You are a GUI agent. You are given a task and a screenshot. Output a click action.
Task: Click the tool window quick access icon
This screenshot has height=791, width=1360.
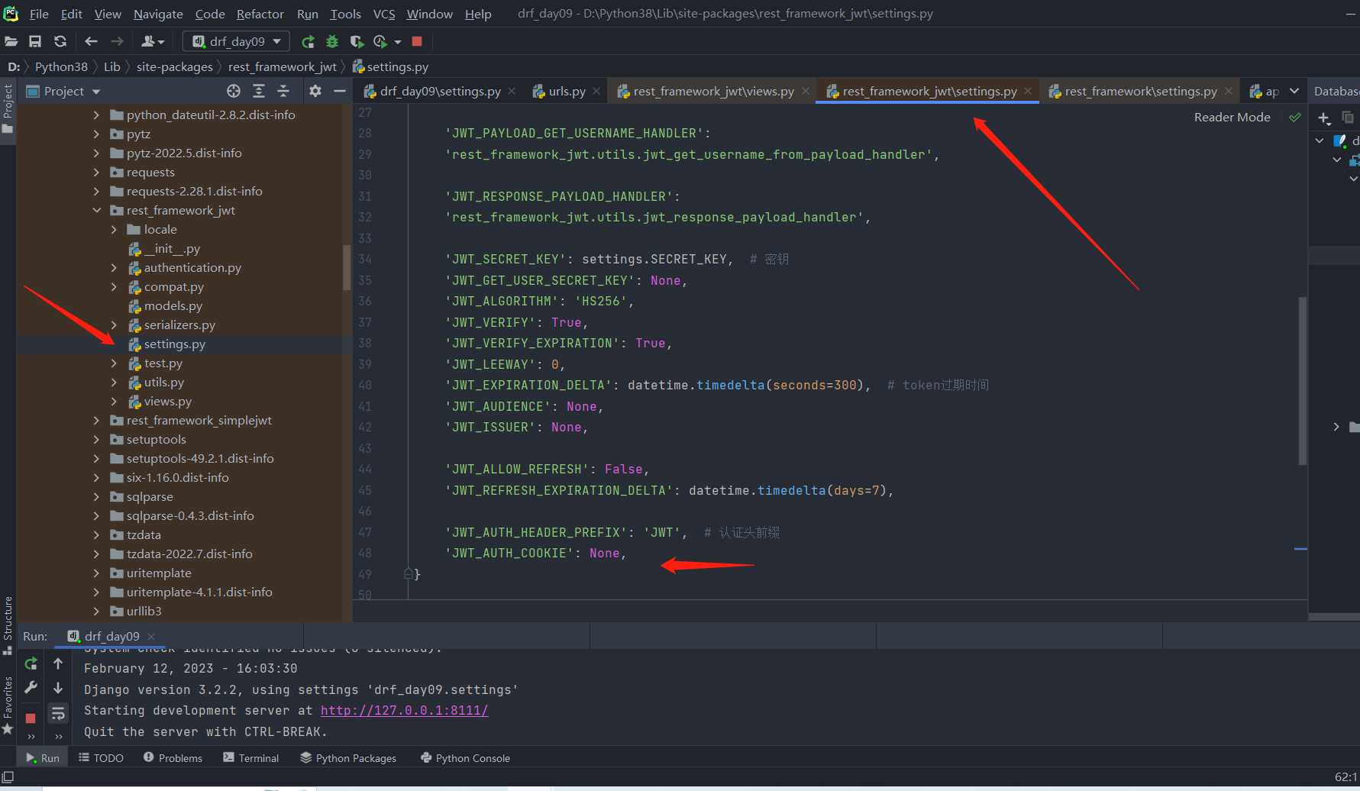(8, 777)
